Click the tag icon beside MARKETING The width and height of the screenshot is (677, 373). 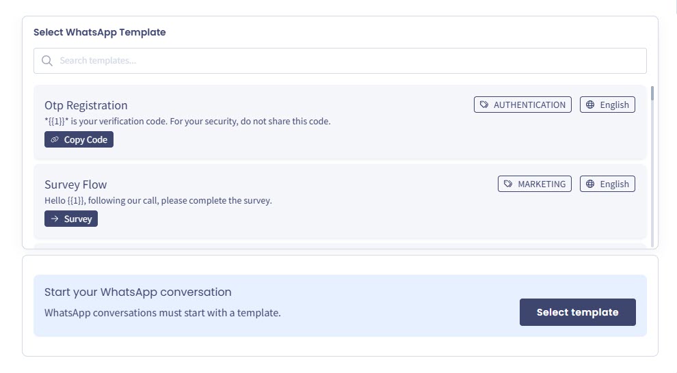coord(508,184)
